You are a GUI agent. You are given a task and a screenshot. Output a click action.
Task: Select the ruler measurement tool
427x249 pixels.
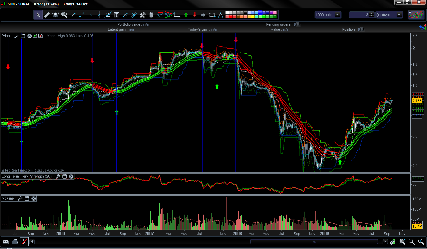pyautogui.click(x=47, y=15)
